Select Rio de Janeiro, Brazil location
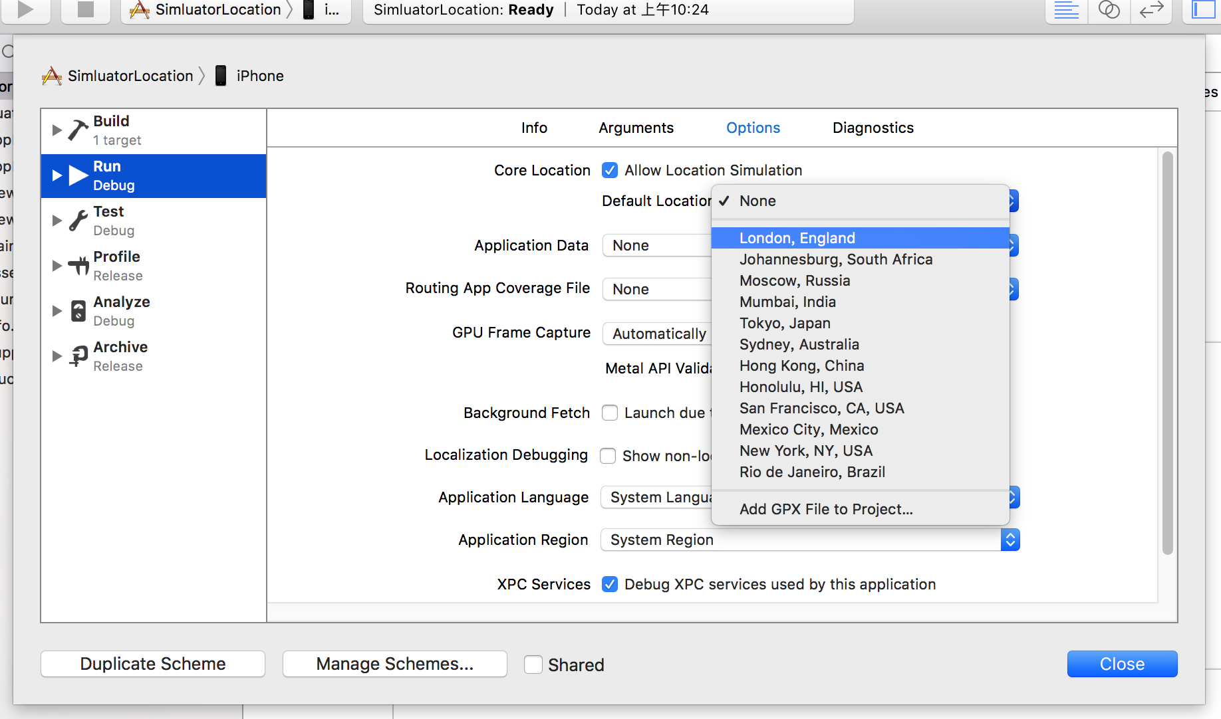Viewport: 1221px width, 719px height. tap(861, 472)
